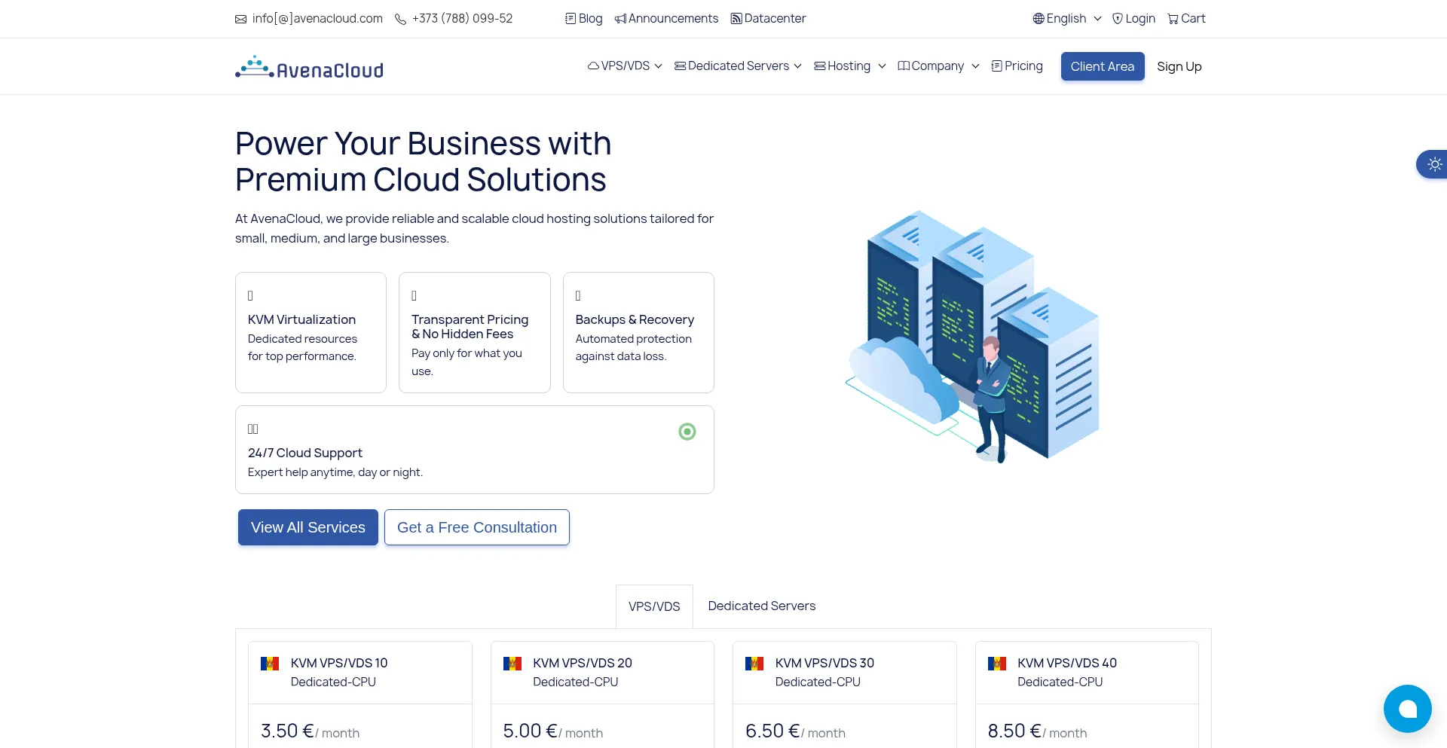Click the green 24/7 support status indicator
This screenshot has width=1447, height=748.
pos(687,432)
